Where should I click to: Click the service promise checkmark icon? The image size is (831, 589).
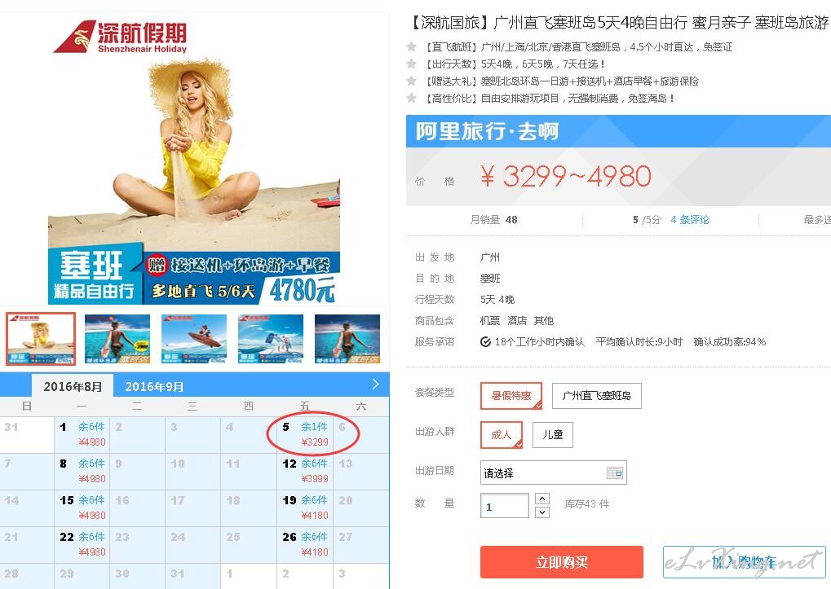[485, 342]
